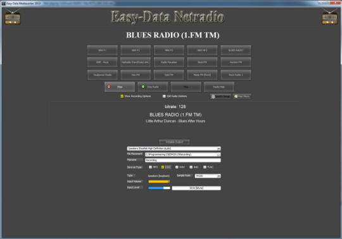The image size is (342, 239).
Task: Click the 'bitrate: 128' text
Action: coord(175,107)
